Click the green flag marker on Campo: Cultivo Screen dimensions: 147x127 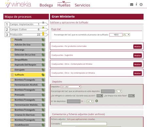tap(43, 28)
